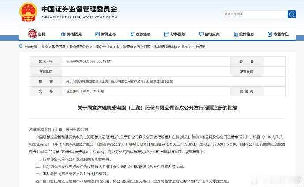Click clause 四 about reporting major events

coord(133,181)
